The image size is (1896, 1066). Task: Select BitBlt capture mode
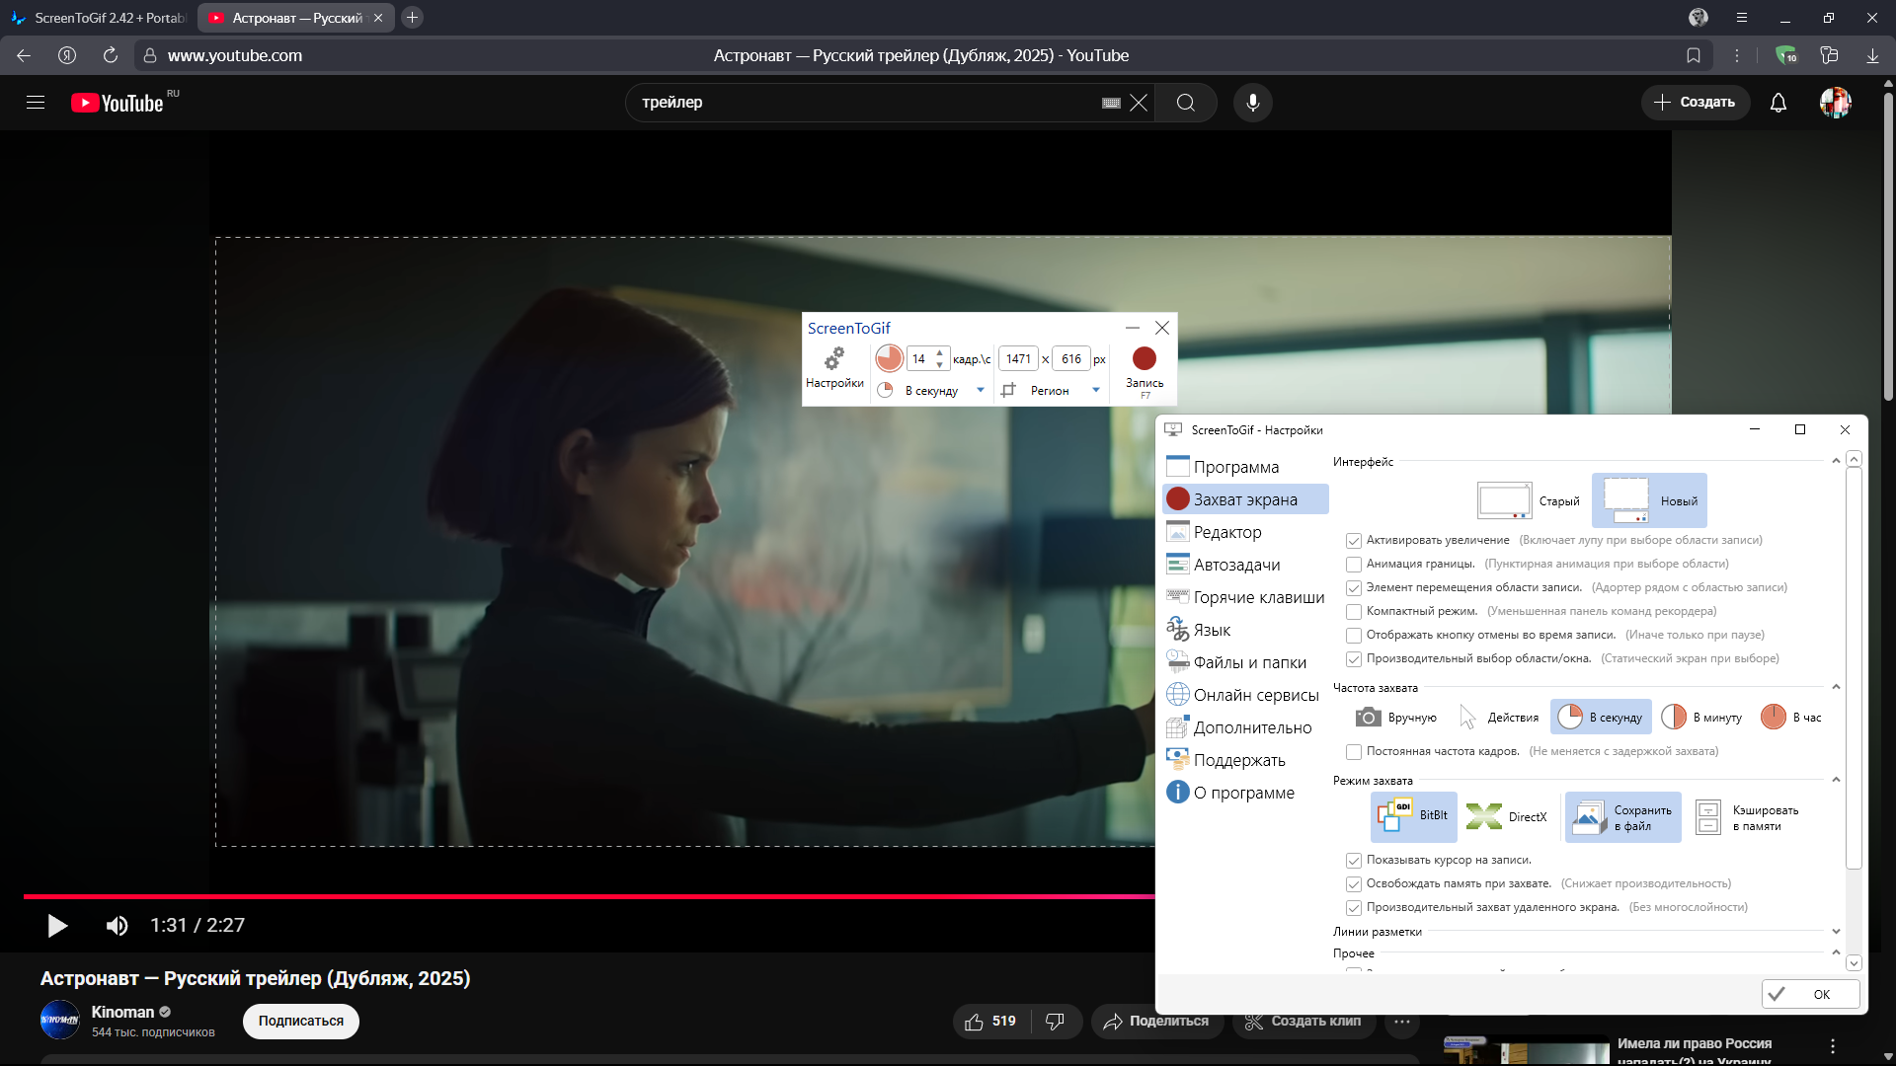coord(1414,816)
